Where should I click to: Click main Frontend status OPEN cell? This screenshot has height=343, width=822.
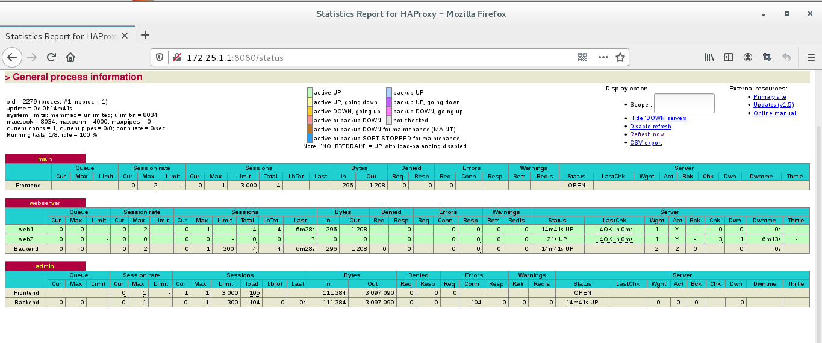click(x=576, y=186)
